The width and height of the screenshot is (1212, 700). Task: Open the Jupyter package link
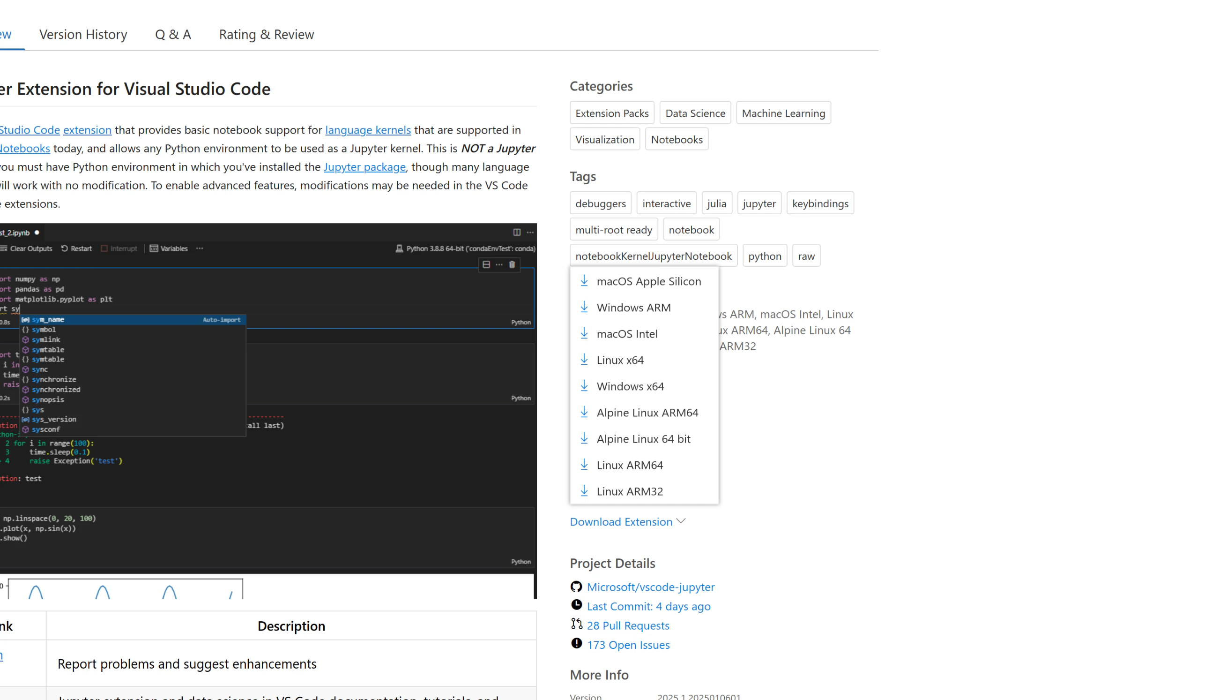(364, 167)
